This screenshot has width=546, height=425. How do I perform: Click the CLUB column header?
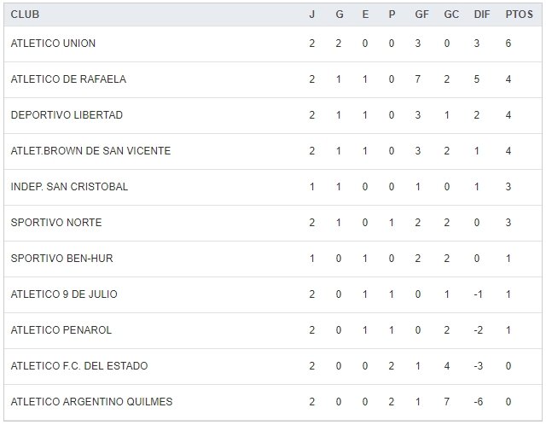tap(25, 15)
